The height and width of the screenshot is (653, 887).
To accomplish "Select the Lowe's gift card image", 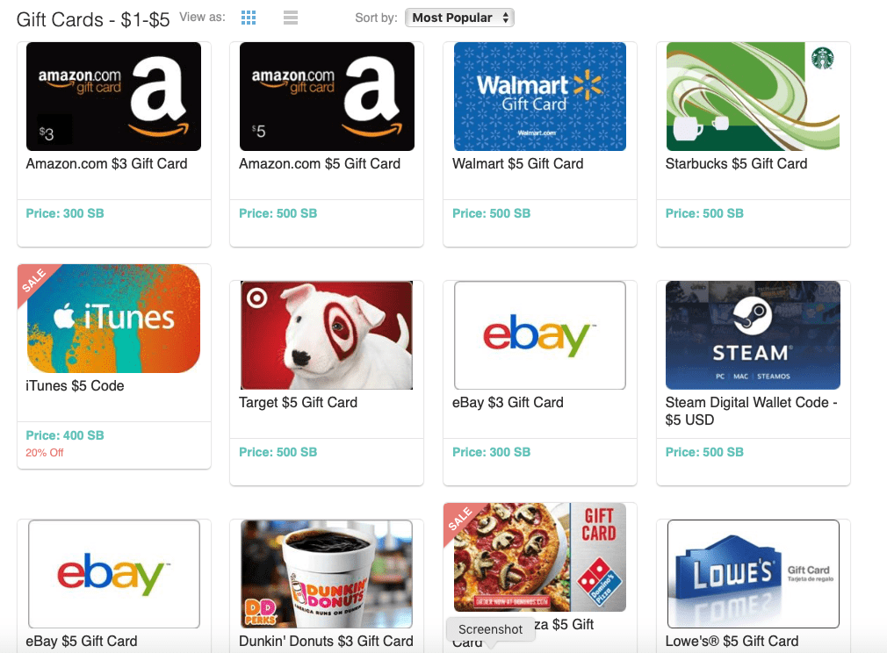I will tap(753, 574).
